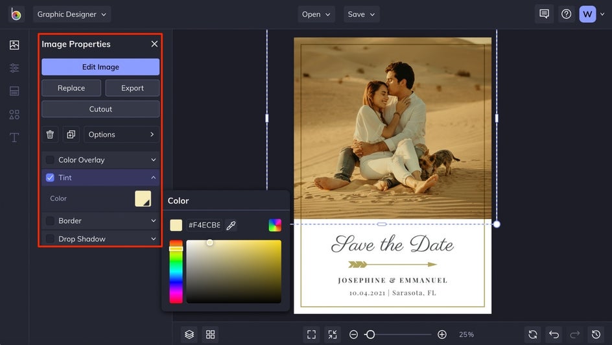Viewport: 612px width, 345px height.
Task: Open the help question mark icon
Action: 566,14
